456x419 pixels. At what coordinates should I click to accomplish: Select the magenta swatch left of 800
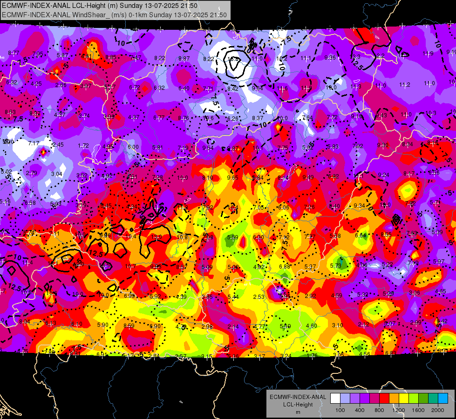pyautogui.click(x=374, y=399)
